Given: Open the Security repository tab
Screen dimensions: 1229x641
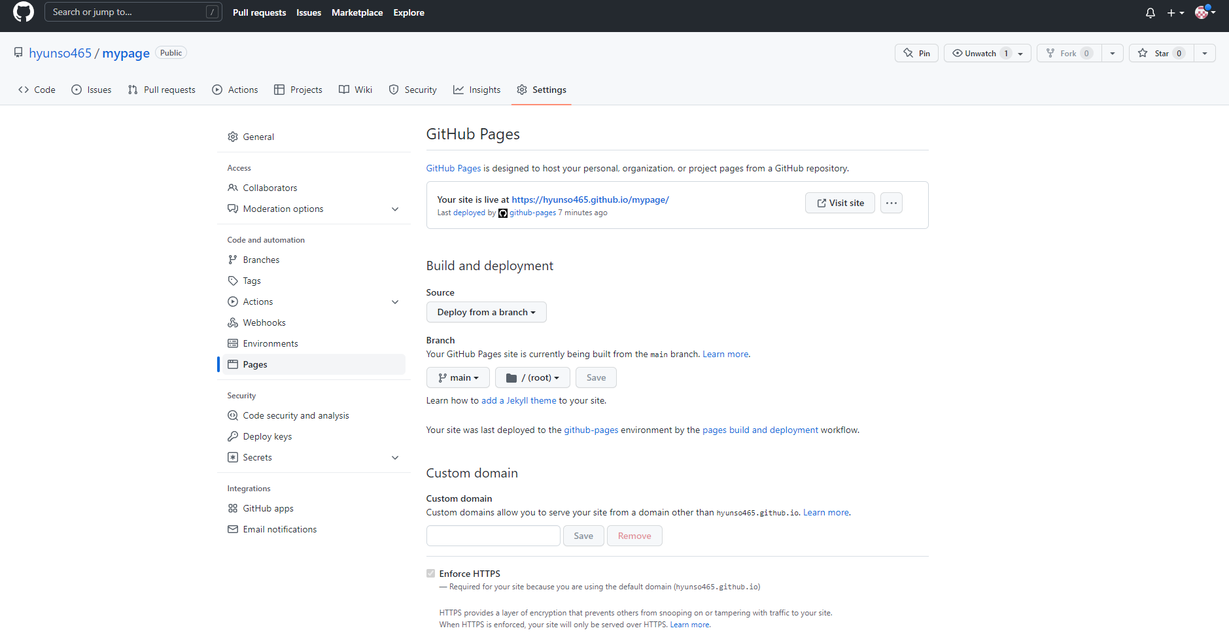Looking at the screenshot, I should click(413, 90).
